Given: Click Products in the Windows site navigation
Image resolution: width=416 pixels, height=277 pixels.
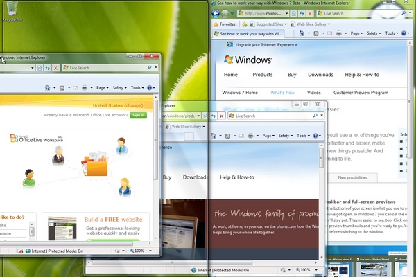Looking at the screenshot, I should click(x=262, y=75).
